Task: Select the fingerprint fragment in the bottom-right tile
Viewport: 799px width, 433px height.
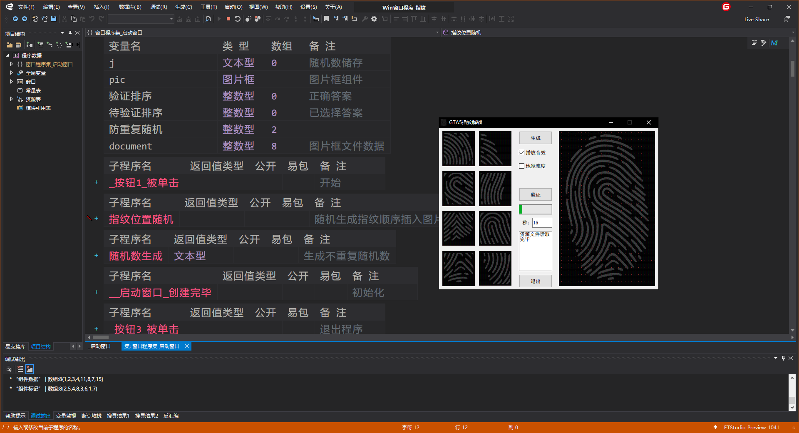Action: pos(495,269)
